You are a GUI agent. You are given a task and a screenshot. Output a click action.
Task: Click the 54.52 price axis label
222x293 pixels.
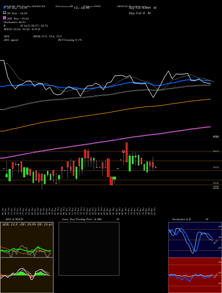216,167
